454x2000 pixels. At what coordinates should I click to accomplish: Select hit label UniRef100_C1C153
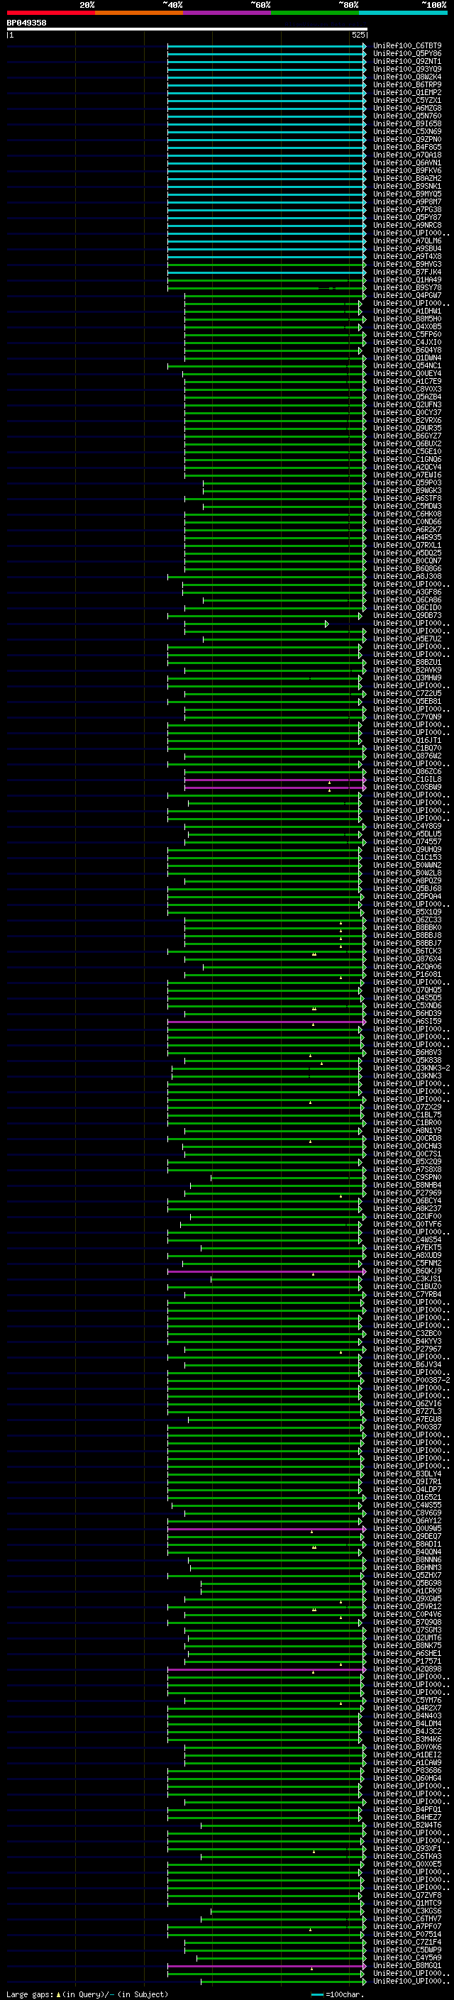(x=407, y=857)
